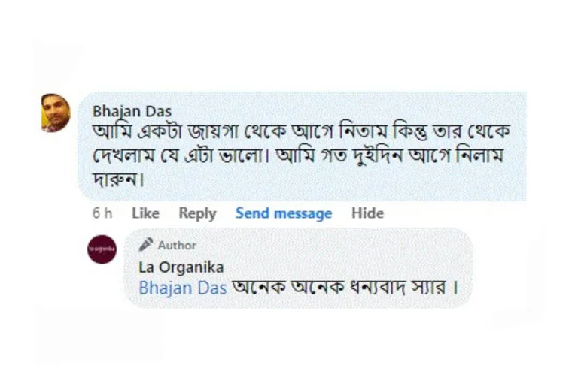Click the comment line starting "আমি একটা জায়গা"

point(301,131)
